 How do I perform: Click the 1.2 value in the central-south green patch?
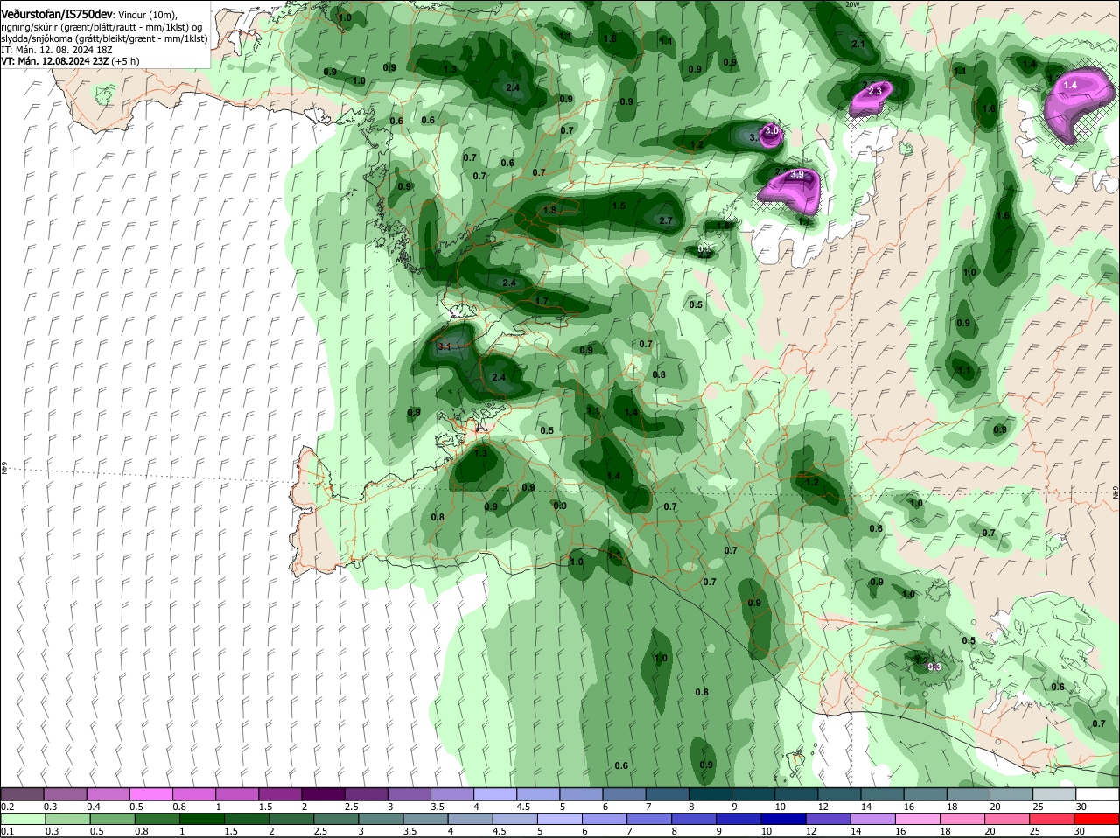(x=812, y=482)
